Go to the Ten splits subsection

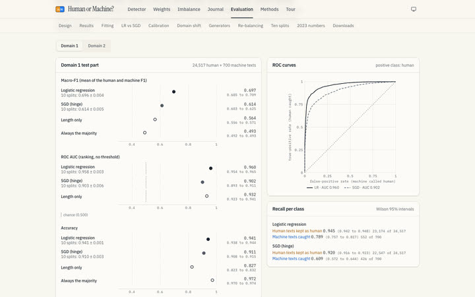[x=280, y=26]
